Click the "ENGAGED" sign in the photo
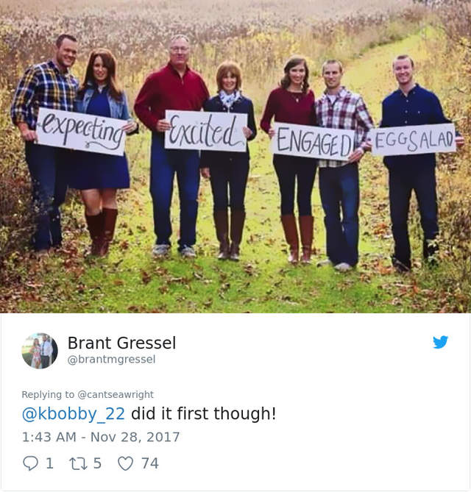 pyautogui.click(x=314, y=142)
